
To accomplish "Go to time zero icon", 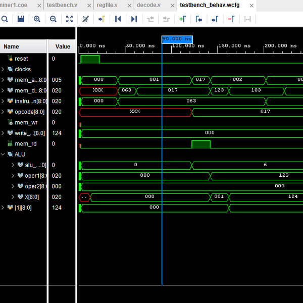I will (x=118, y=19).
